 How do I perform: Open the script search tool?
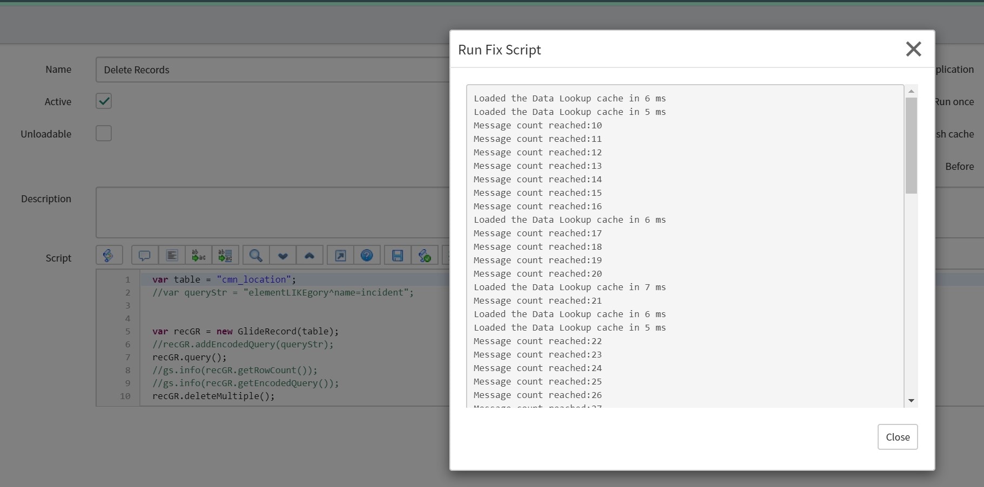tap(255, 255)
